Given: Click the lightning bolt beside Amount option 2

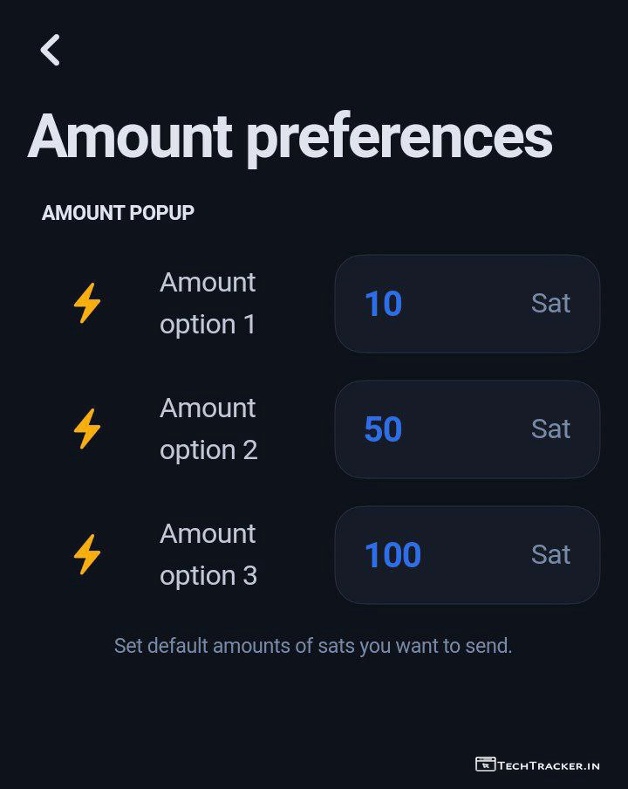Looking at the screenshot, I should click(86, 429).
